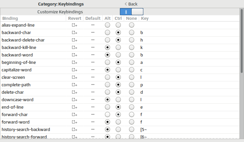Click revert icon for backward-delete-char

pyautogui.click(x=75, y=40)
